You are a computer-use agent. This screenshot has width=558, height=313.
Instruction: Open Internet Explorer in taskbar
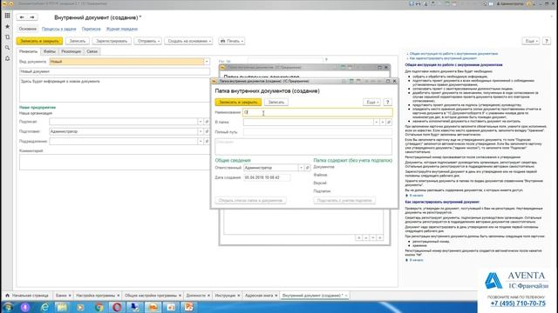coord(44,307)
